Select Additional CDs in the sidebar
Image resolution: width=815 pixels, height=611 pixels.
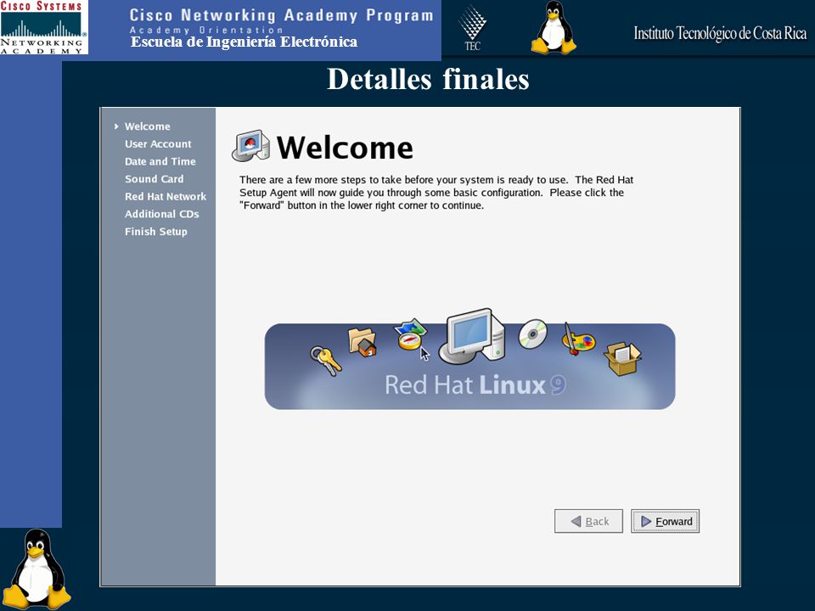click(x=161, y=214)
